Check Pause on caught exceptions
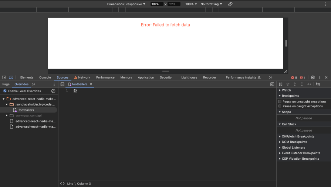331x187 pixels. coord(280,106)
